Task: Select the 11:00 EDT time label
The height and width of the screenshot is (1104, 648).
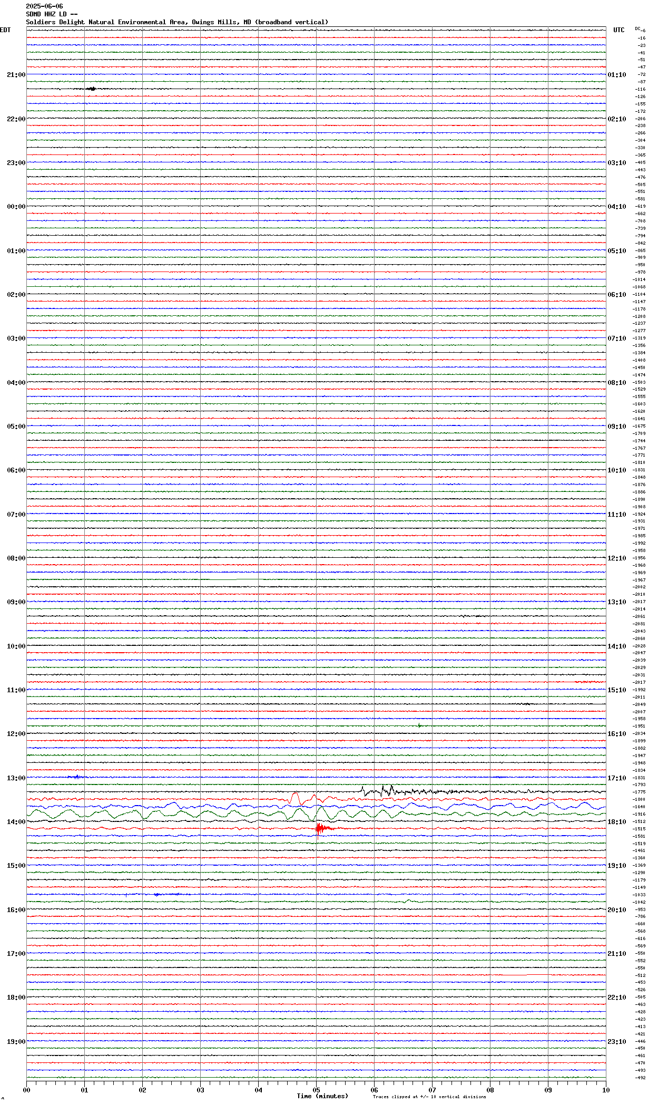Action: coord(16,690)
